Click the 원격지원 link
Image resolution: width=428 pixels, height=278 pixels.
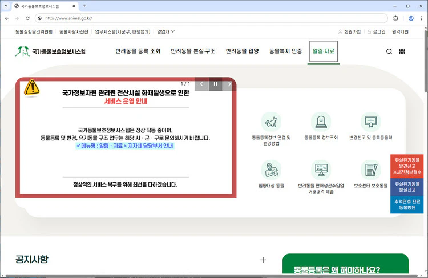pos(400,31)
